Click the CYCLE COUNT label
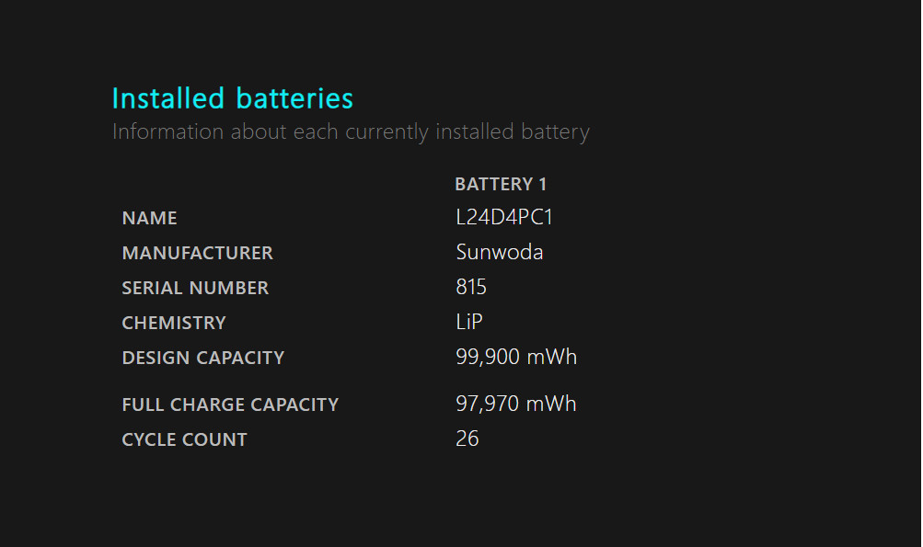 point(184,439)
